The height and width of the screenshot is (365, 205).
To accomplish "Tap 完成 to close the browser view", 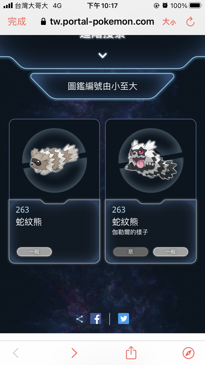I will point(17,22).
